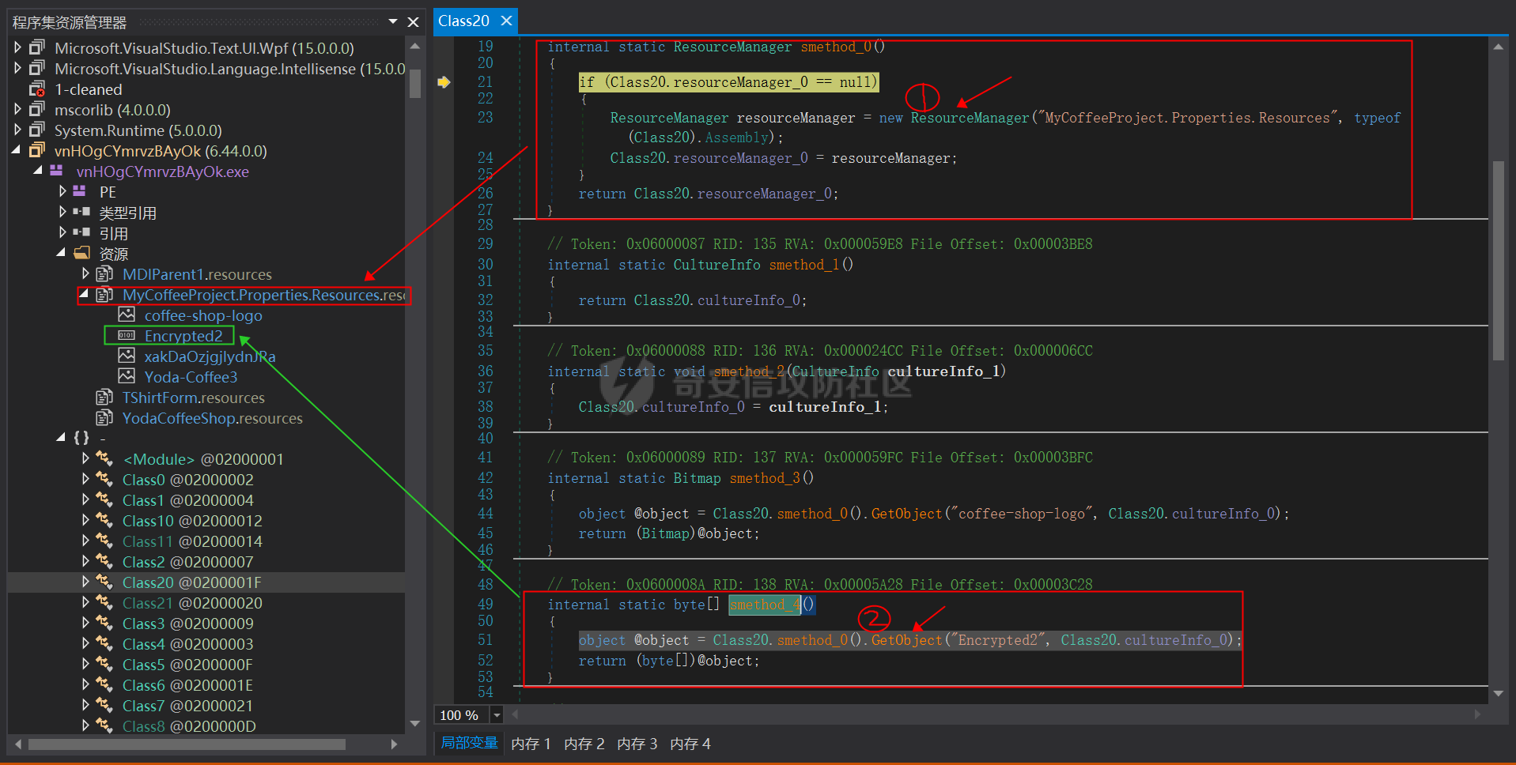
Task: Collapse the MyCoffeeProject.Properties.Resources node
Action: (84, 294)
